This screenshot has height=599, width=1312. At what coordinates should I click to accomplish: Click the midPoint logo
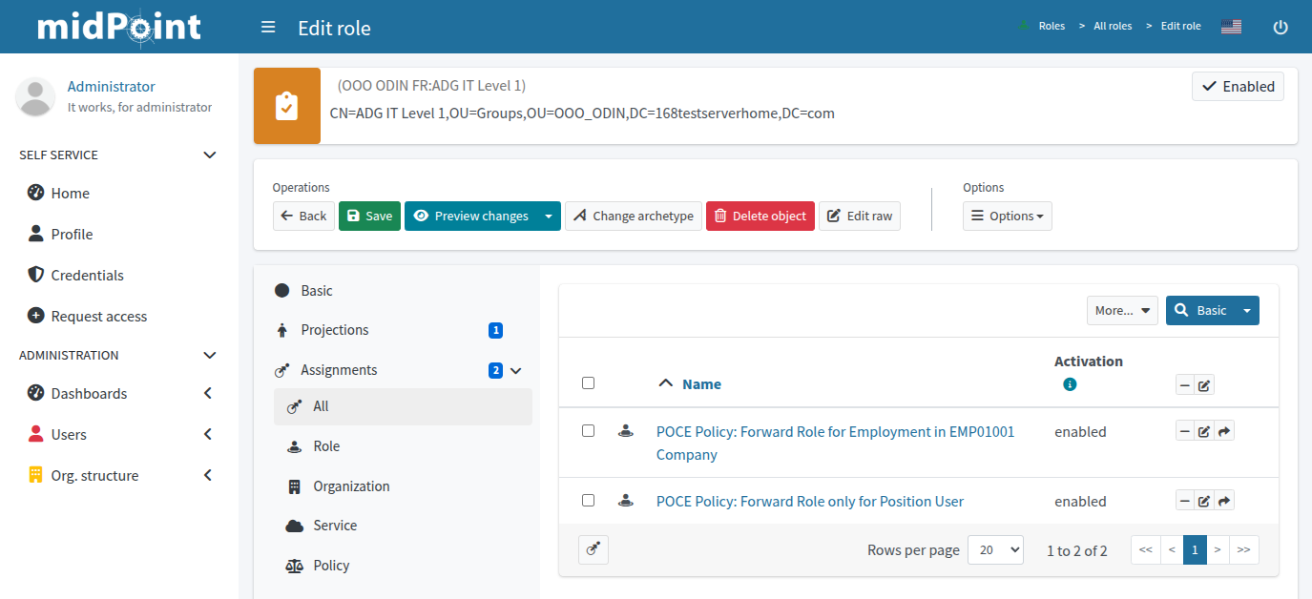[x=119, y=27]
